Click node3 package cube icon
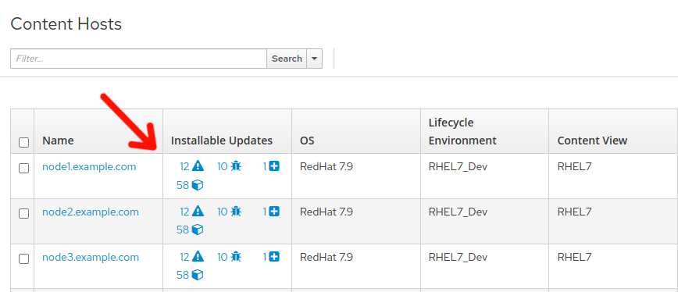The height and width of the screenshot is (292, 678). pos(197,275)
